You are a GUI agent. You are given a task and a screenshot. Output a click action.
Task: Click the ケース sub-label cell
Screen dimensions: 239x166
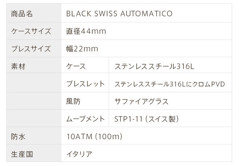pos(76,66)
